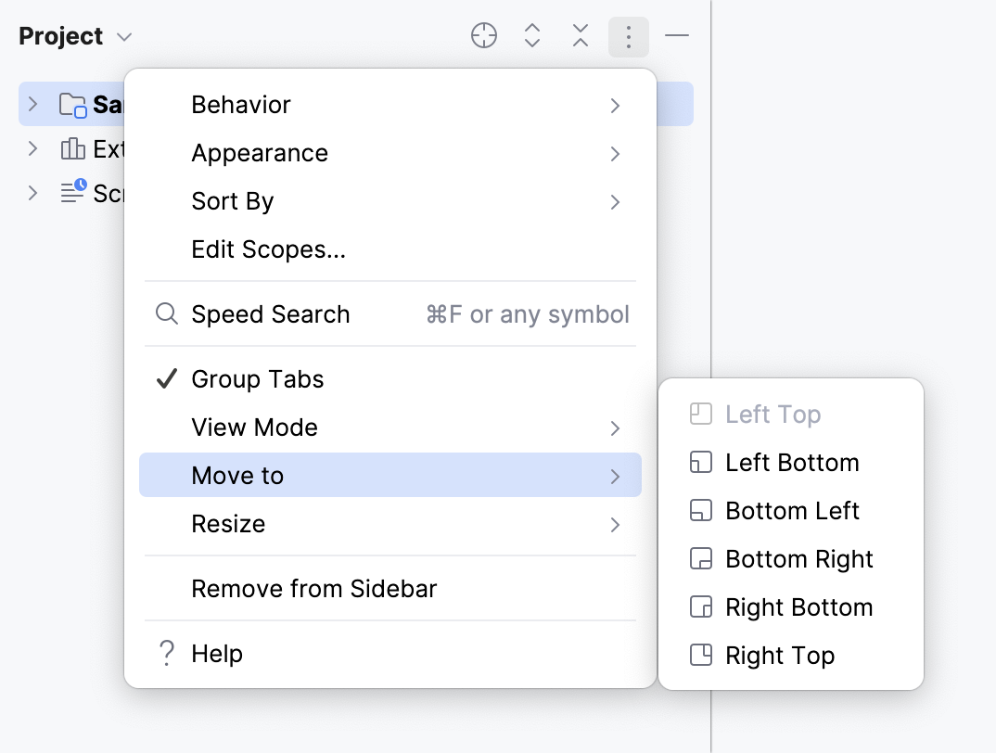Open the three-dot options icon
The width and height of the screenshot is (996, 753).
pyautogui.click(x=628, y=35)
